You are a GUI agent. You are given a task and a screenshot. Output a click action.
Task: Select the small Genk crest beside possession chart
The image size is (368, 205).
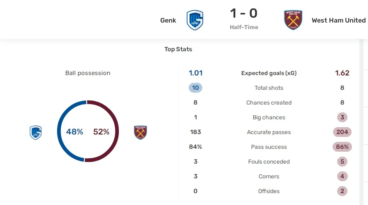click(36, 132)
